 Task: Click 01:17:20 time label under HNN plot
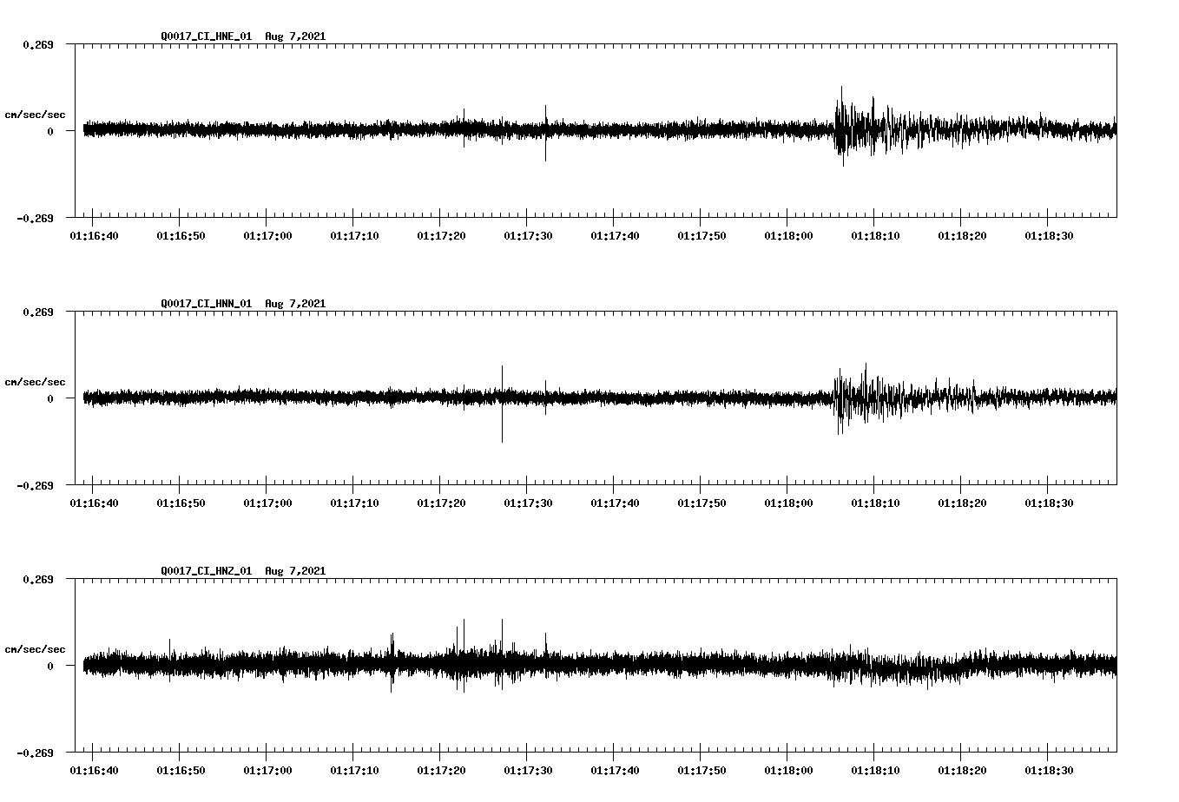coord(441,503)
